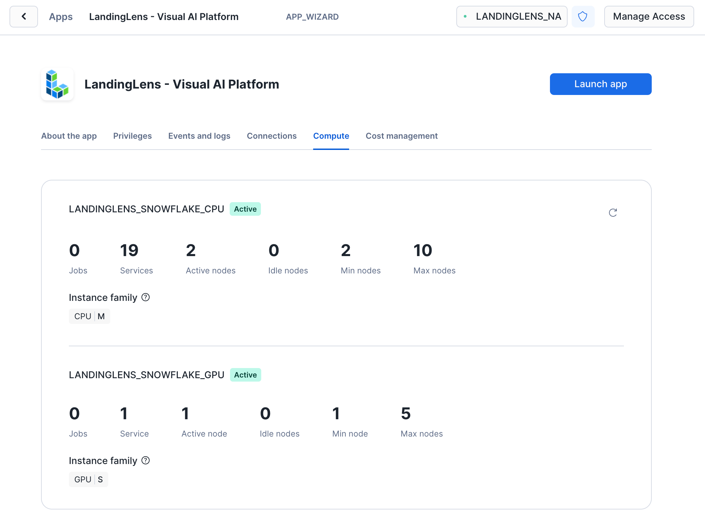Open GPU Instance family help icon

[146, 461]
